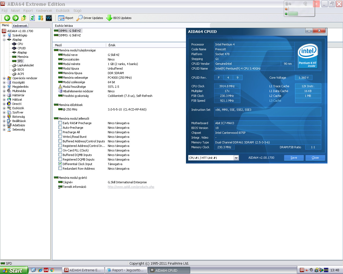Toggle Registered Address/Control Inputs checkbox

click(60, 146)
